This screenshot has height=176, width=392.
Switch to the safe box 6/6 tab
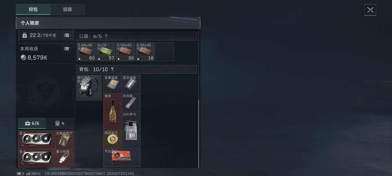(32, 123)
